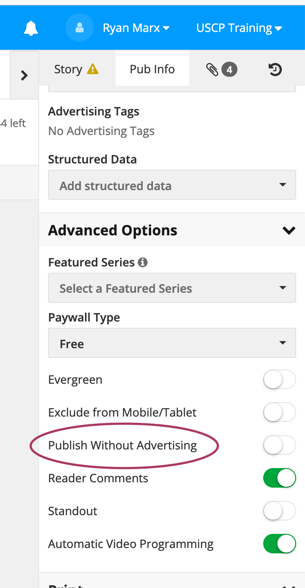Click the Story tab warning icon
The image size is (305, 588).
pos(92,69)
